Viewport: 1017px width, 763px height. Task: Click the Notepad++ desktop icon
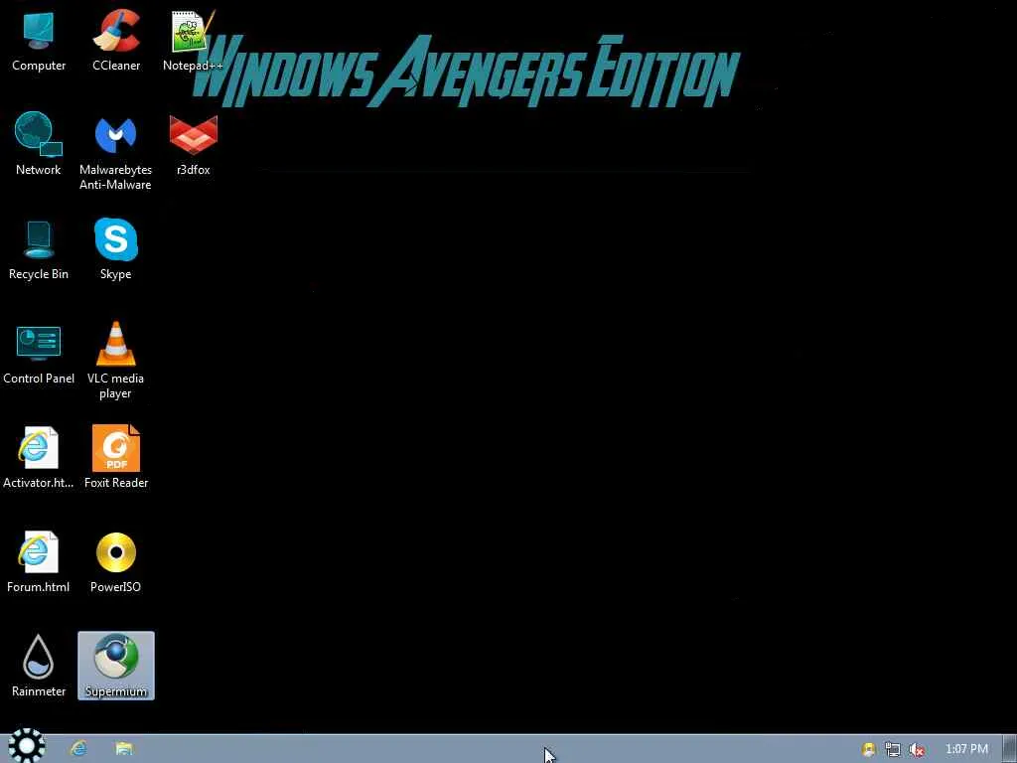(193, 40)
